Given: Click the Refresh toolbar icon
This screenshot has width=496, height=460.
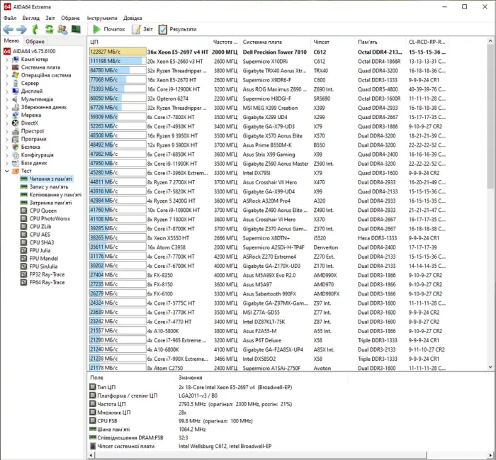Looking at the screenshot, I should point(50,29).
